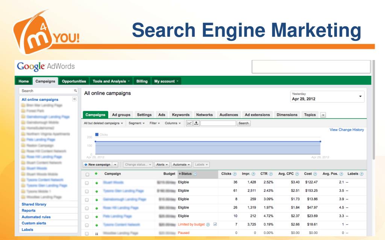Screen dimensions: 385x240
Task: Click green status dot in table header
Action: click(x=96, y=174)
